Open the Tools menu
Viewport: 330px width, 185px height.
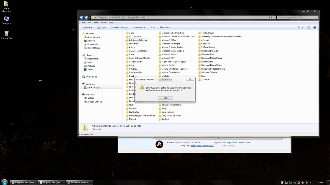pos(103,23)
